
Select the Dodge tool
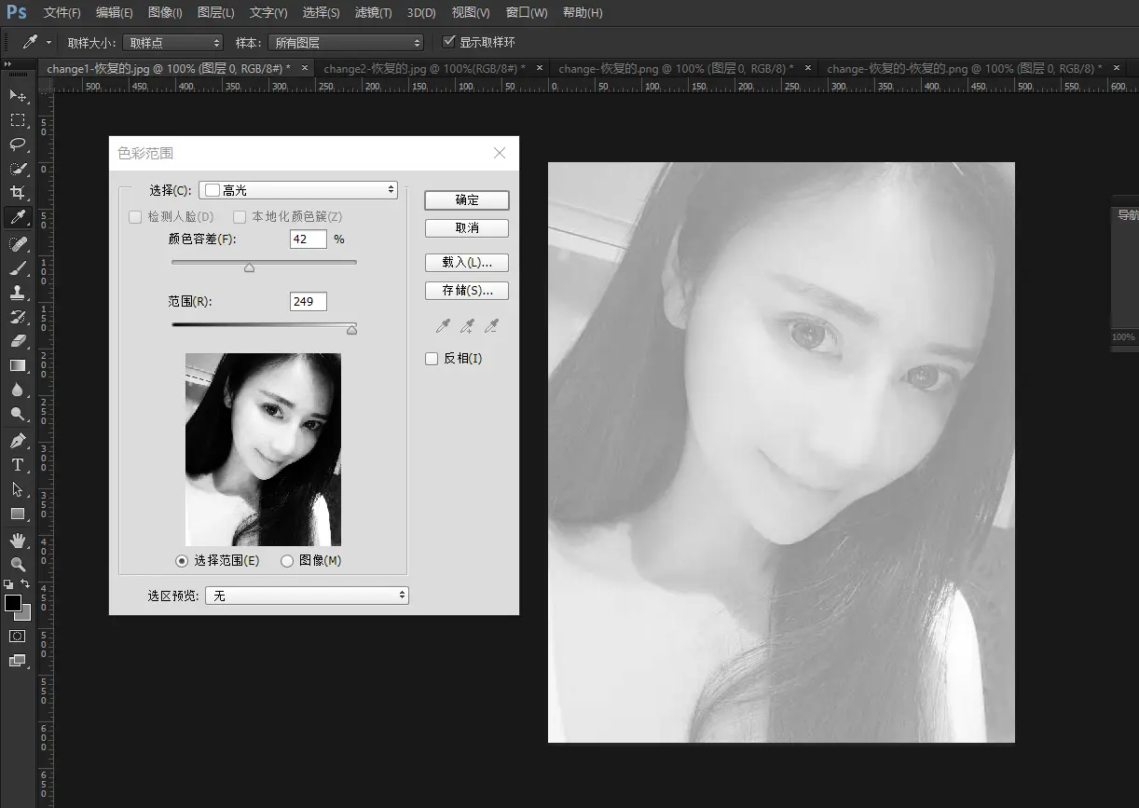18,414
